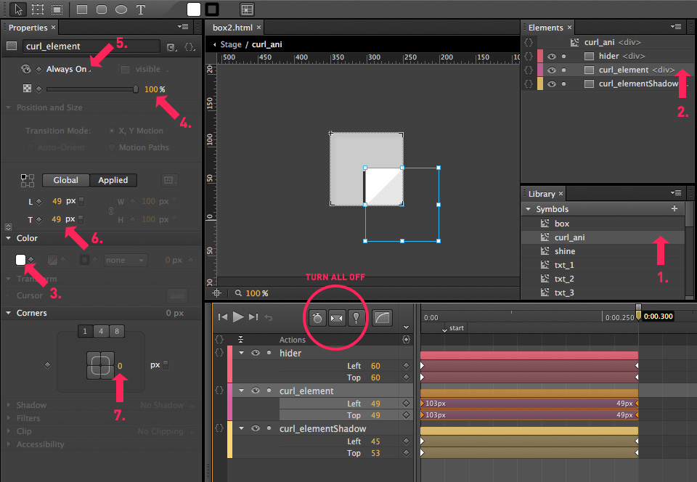Close the box2.html document tab
The height and width of the screenshot is (482, 697).
click(x=258, y=28)
